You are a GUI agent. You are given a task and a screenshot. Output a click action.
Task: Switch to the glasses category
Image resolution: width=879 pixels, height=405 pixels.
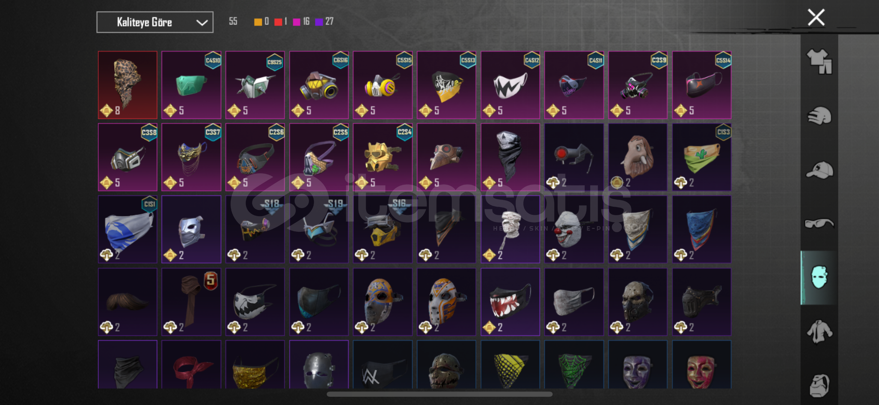(x=819, y=223)
